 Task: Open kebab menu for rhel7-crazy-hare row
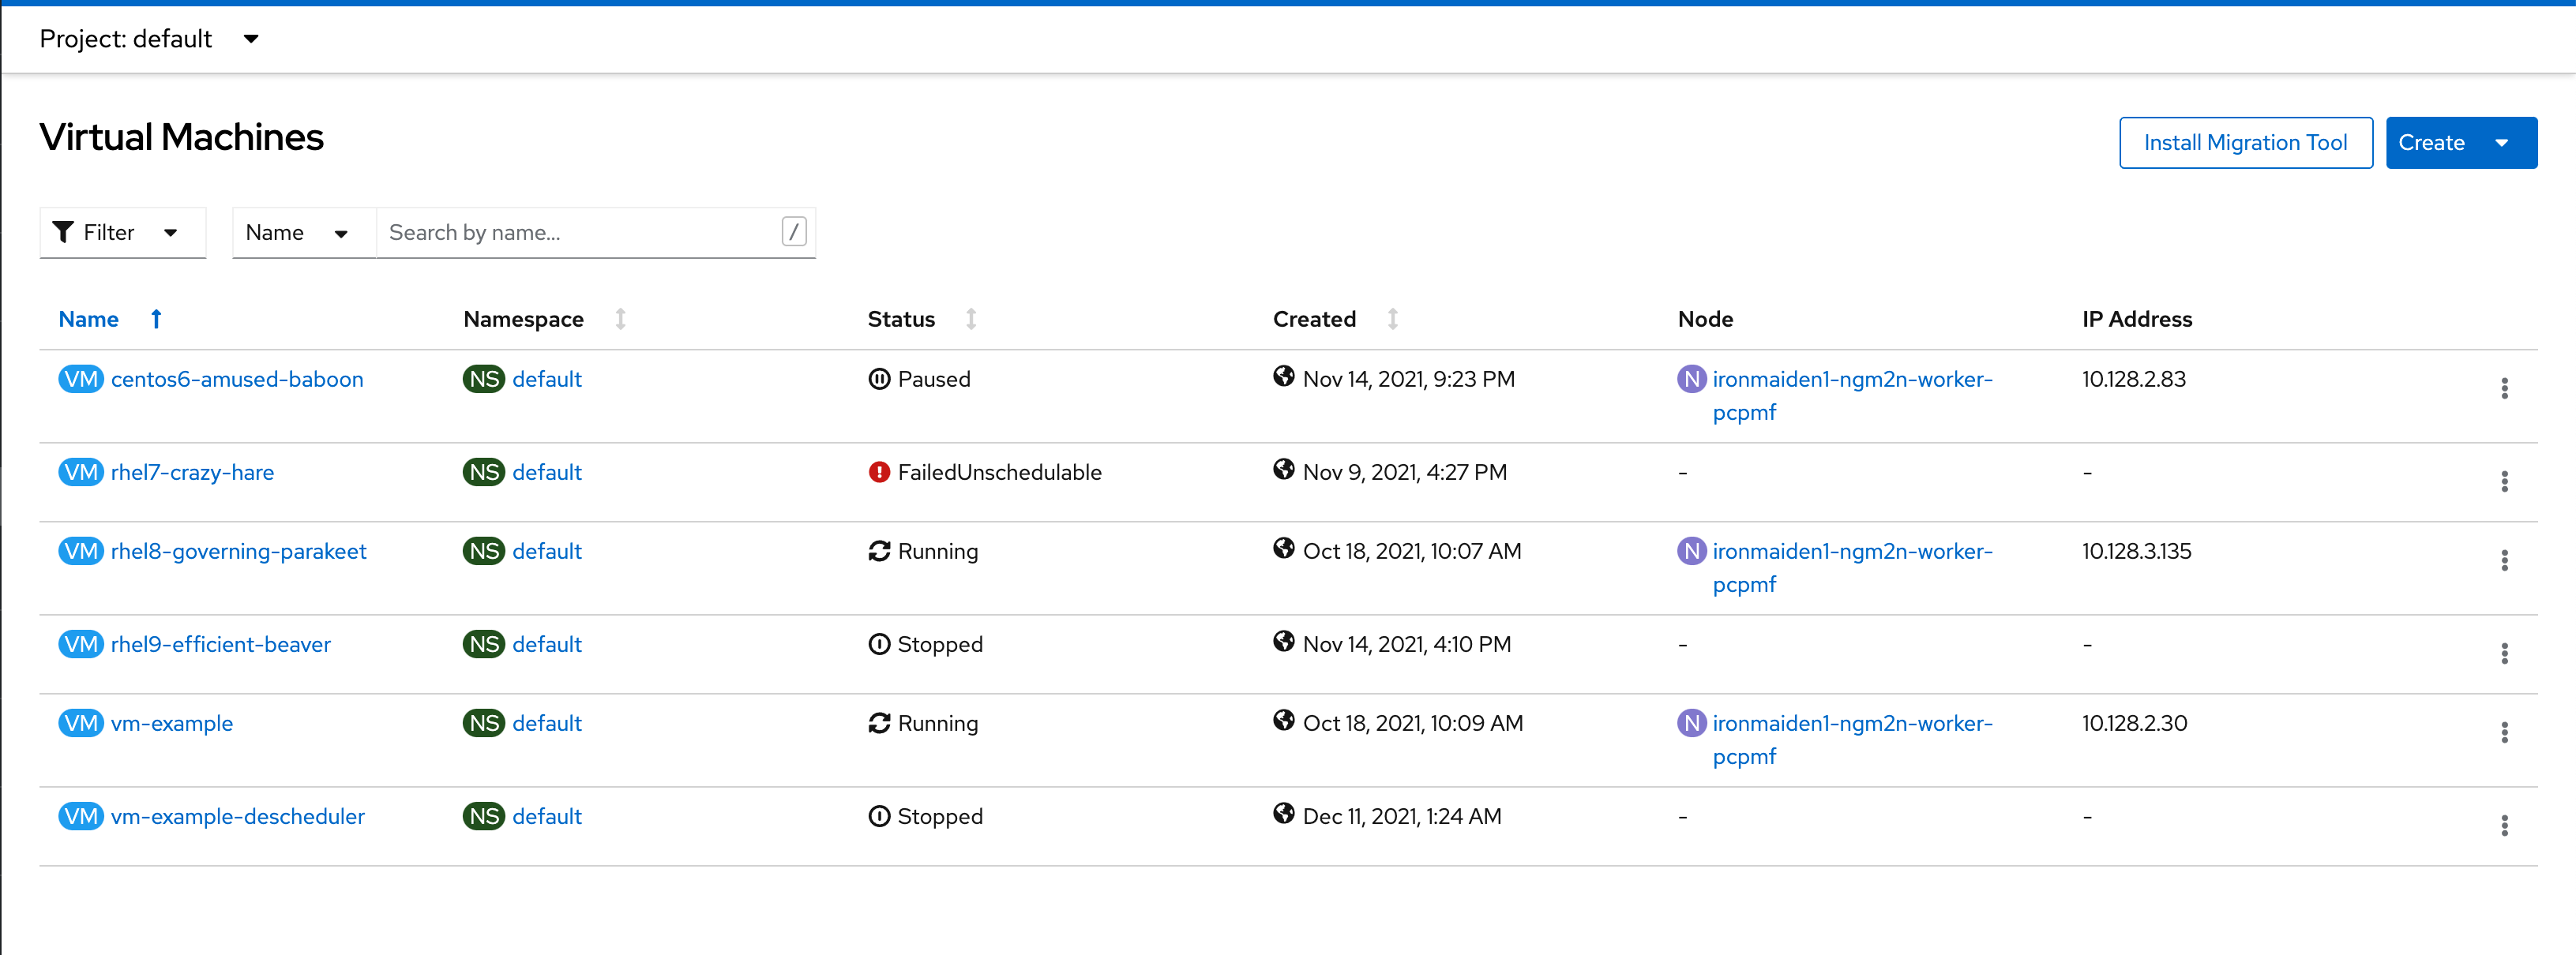[x=2503, y=481]
